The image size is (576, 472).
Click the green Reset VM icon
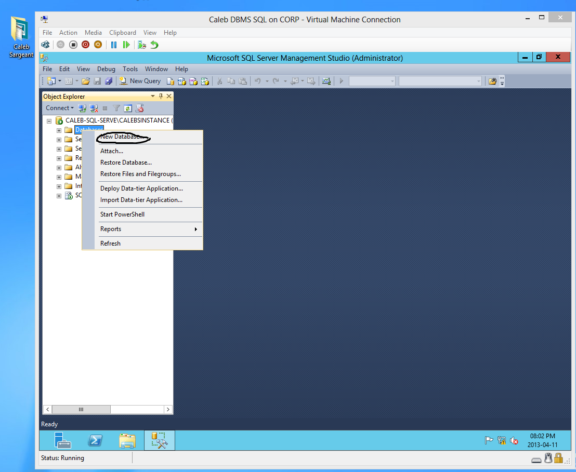click(x=126, y=45)
